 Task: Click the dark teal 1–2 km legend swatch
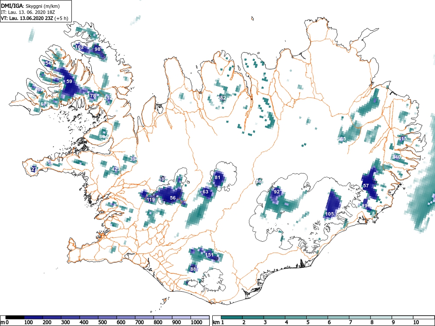click(232, 317)
